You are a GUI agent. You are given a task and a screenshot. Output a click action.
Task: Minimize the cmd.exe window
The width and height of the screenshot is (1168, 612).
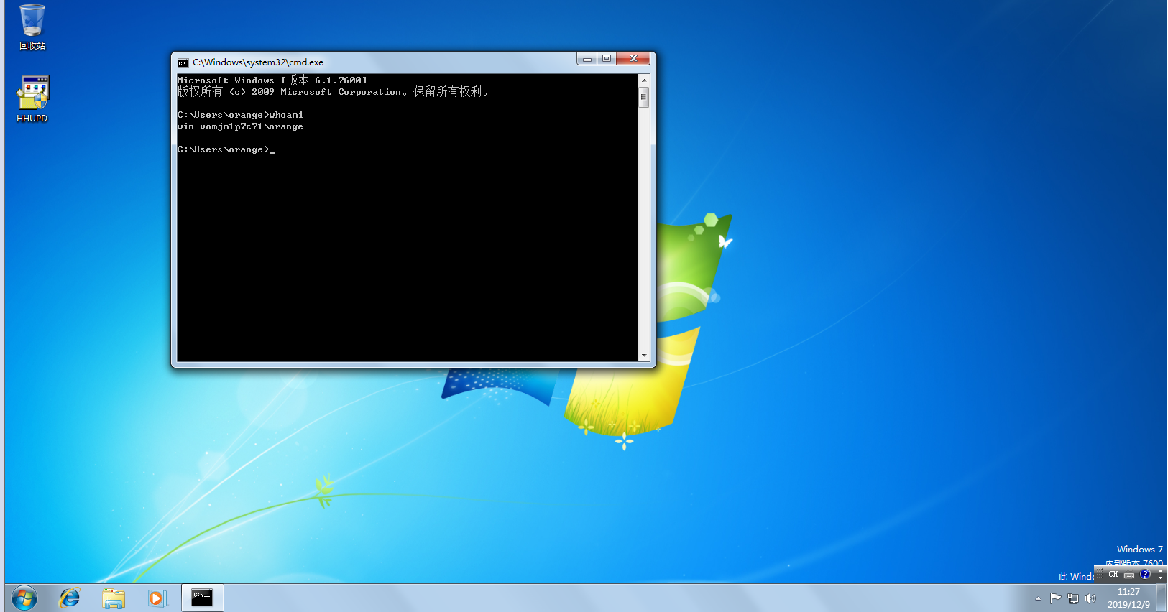tap(587, 59)
